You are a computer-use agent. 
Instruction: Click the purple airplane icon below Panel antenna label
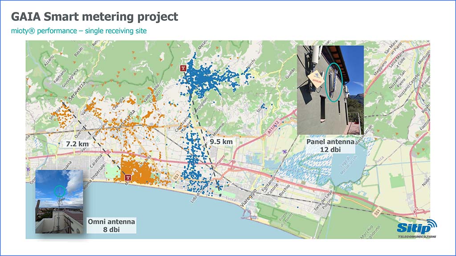pyautogui.click(x=285, y=152)
